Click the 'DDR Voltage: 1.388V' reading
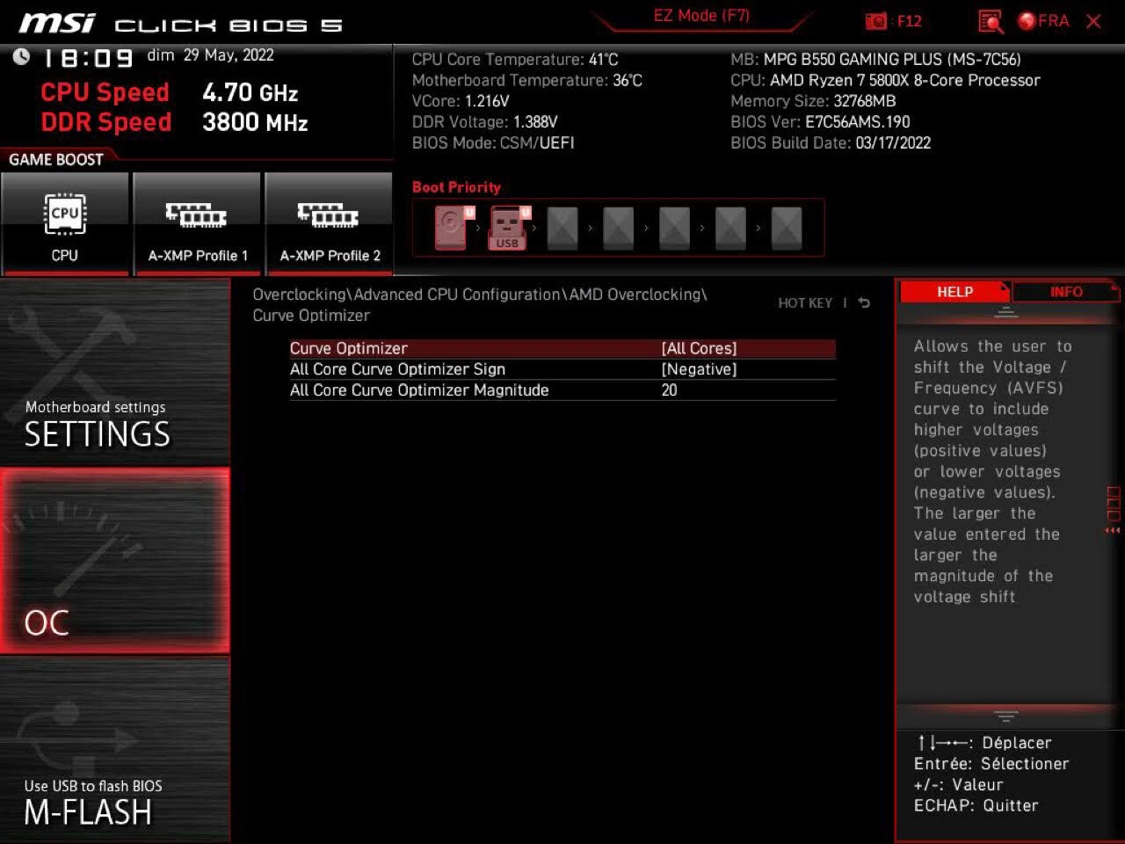 tap(484, 122)
